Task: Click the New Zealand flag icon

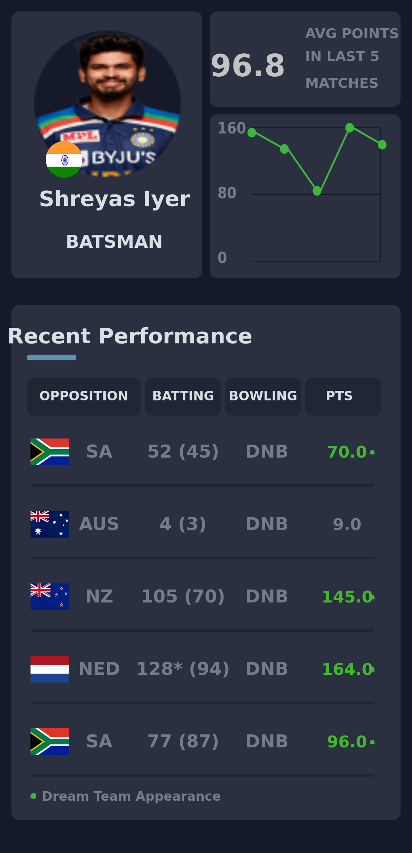Action: 50,597
